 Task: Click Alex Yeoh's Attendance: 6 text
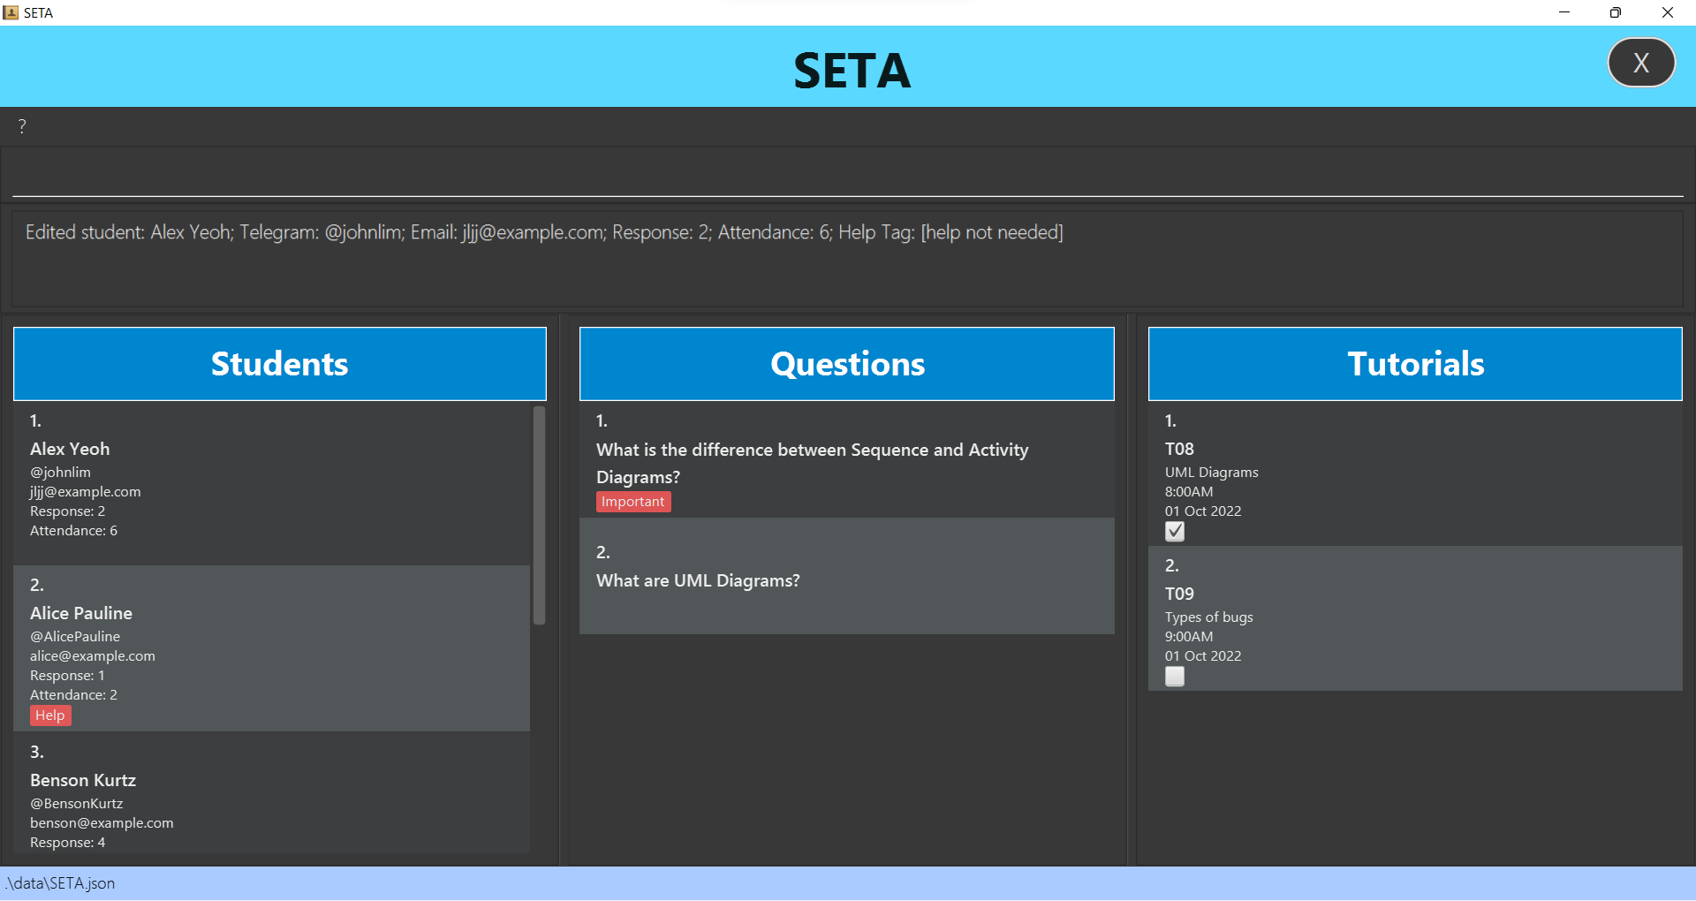click(x=73, y=531)
